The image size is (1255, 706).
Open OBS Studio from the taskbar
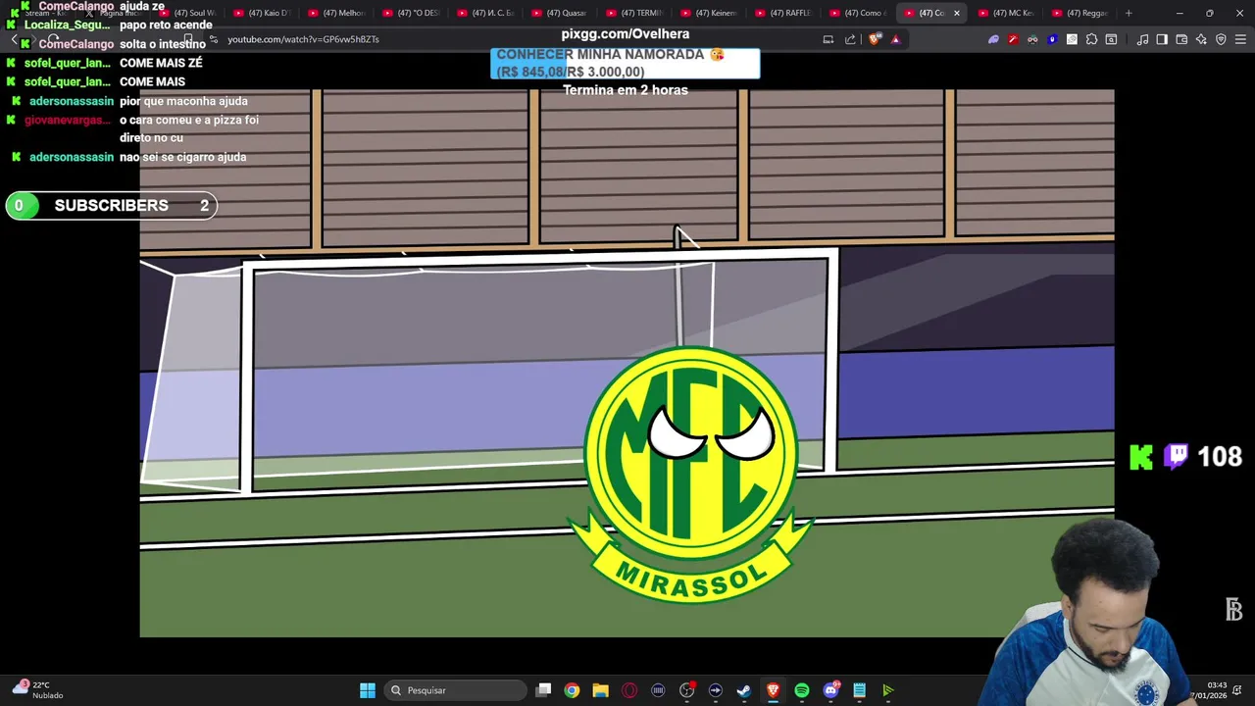[686, 690]
